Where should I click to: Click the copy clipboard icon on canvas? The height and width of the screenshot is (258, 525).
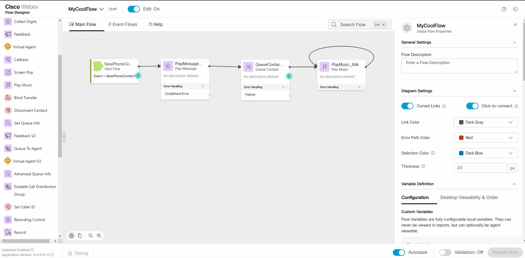(80, 236)
